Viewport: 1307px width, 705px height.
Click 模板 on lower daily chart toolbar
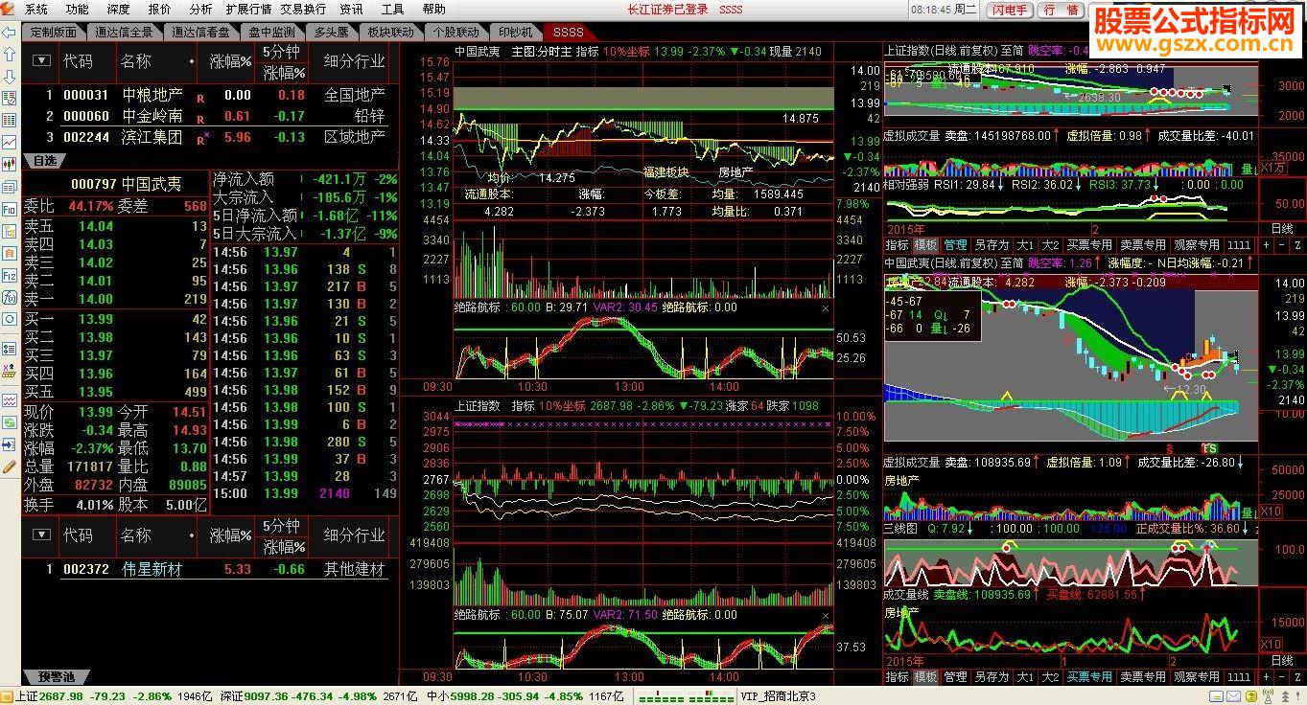pos(925,676)
